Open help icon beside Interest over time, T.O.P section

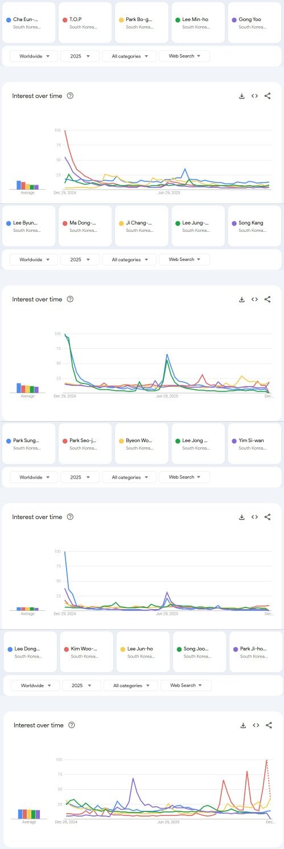70,96
